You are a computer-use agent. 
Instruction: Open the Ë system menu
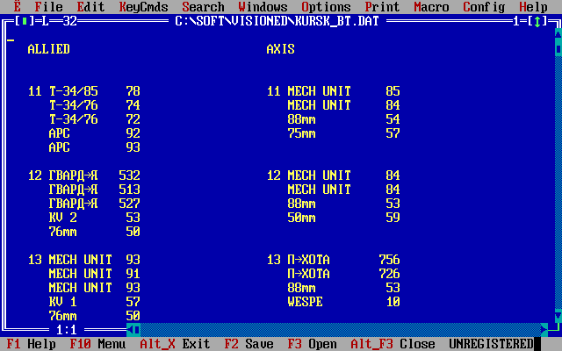[x=18, y=6]
